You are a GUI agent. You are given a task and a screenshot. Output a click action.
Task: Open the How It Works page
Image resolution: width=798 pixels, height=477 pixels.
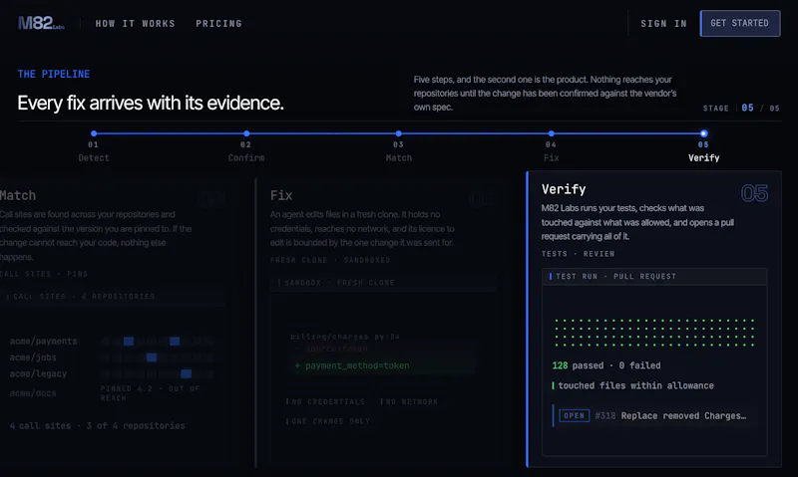(135, 23)
